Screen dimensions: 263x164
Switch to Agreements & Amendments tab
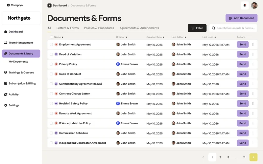click(139, 28)
